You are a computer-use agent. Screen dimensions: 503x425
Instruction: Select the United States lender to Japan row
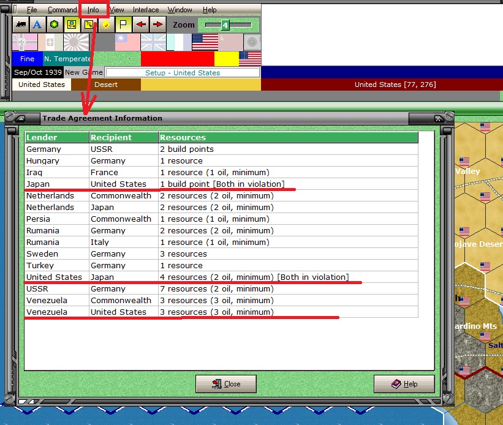click(221, 277)
